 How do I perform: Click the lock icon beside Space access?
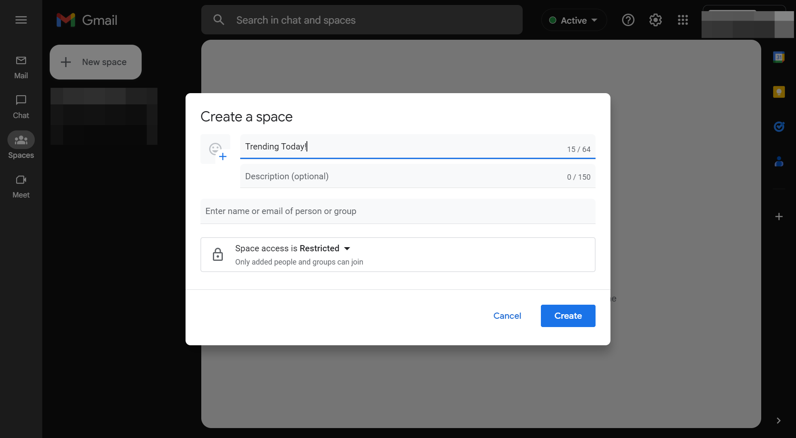[x=218, y=255]
